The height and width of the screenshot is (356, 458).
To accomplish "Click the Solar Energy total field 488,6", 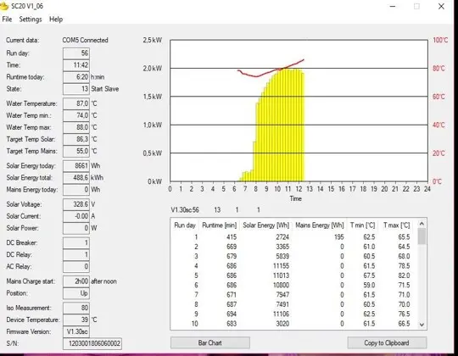I will click(x=76, y=178).
